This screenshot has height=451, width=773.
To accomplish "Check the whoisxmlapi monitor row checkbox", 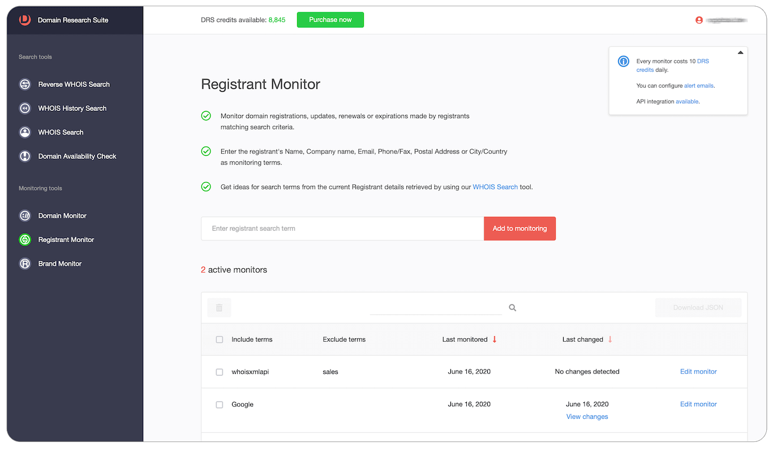I will coord(220,372).
